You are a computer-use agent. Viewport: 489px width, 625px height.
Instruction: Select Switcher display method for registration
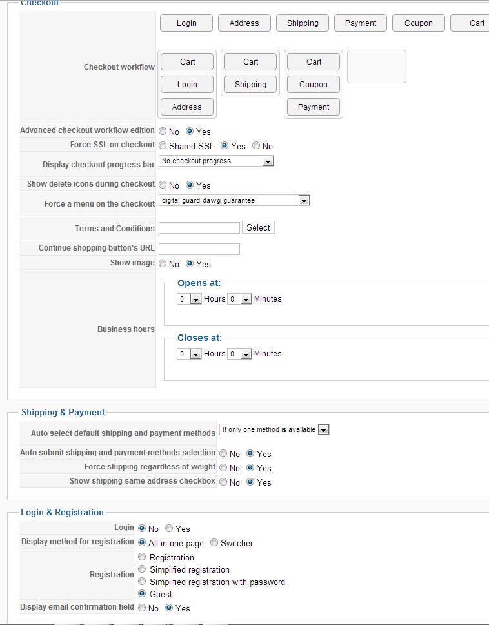[x=214, y=543]
